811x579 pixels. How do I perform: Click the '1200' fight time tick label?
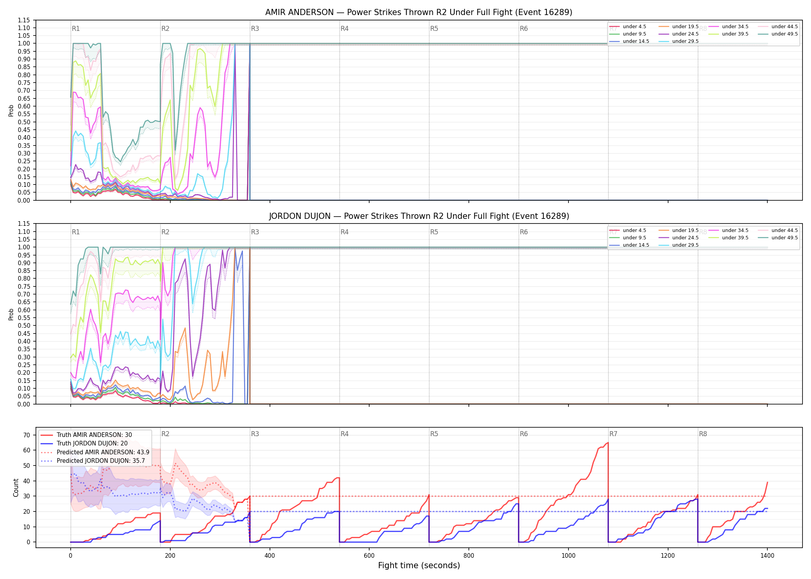[668, 556]
